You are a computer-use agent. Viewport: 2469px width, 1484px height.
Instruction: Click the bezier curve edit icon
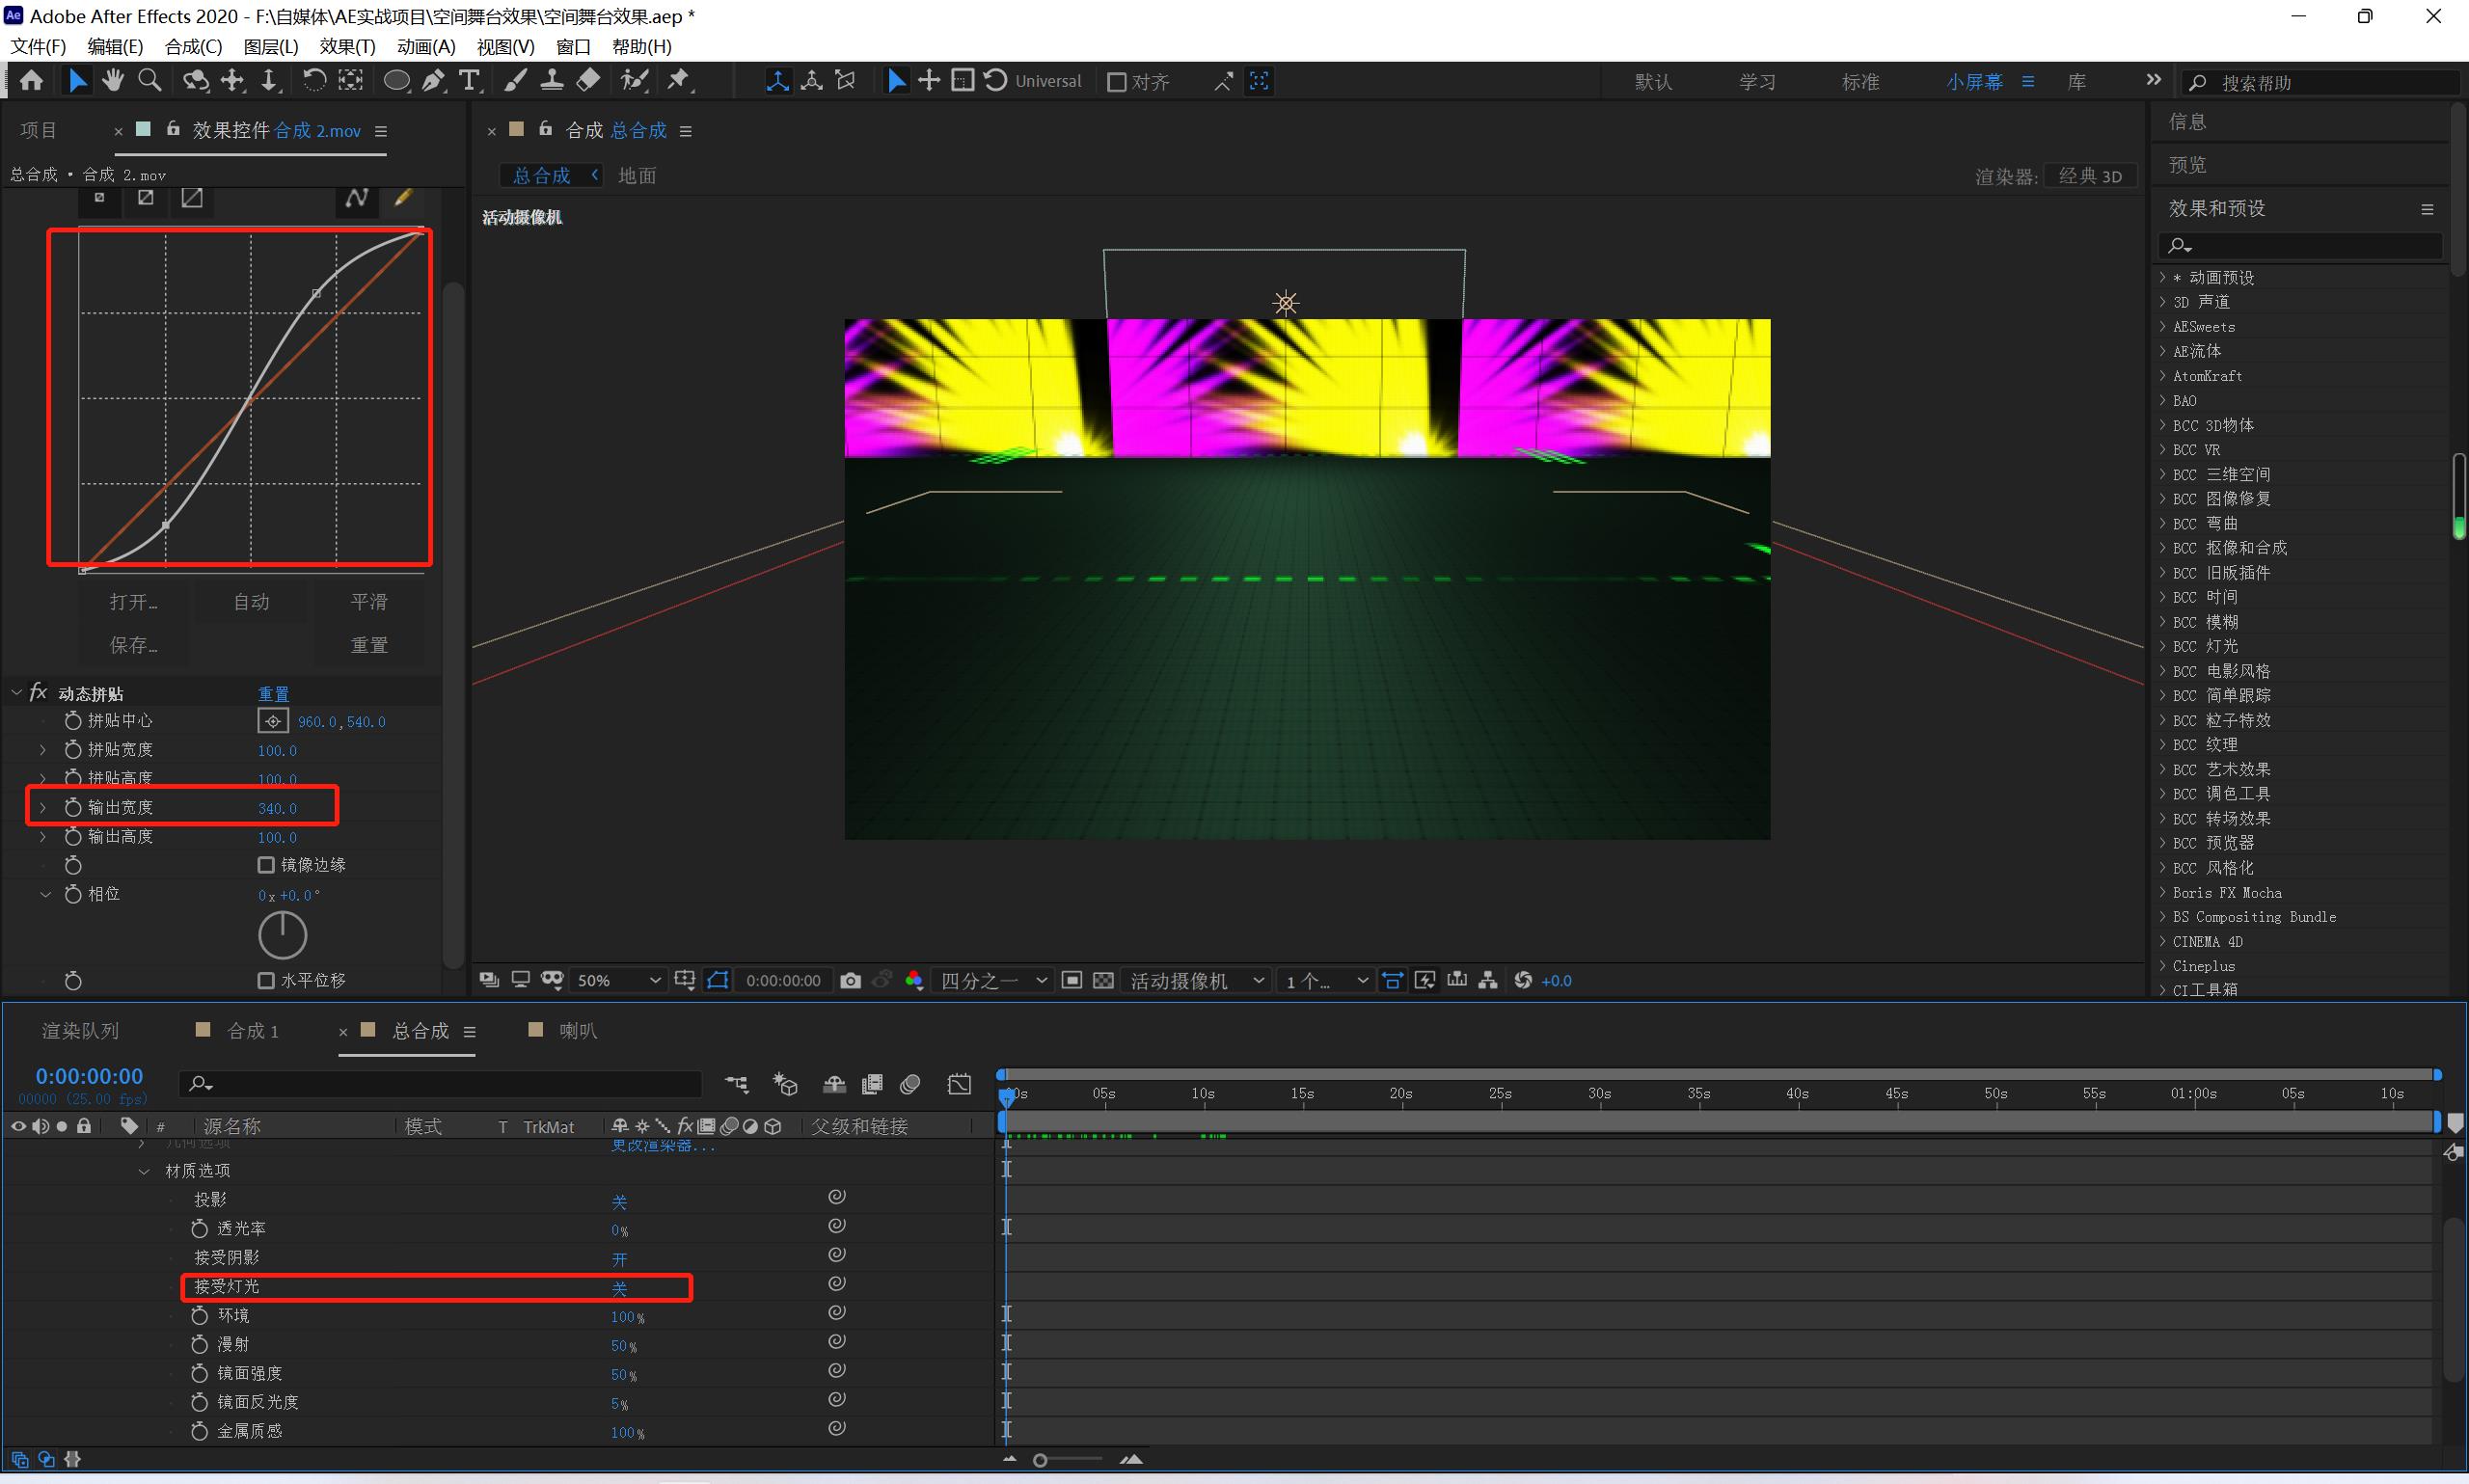pos(357,198)
